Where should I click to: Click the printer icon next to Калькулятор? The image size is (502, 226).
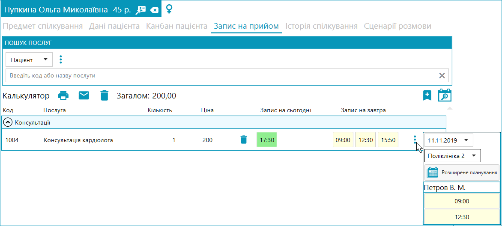point(63,95)
